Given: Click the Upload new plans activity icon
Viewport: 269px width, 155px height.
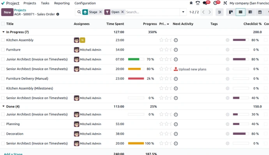Looking at the screenshot, I should 176,69.
